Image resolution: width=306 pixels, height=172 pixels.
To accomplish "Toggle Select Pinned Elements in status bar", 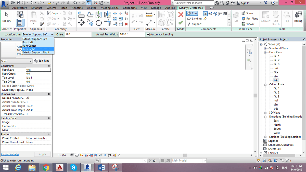I will tap(270, 161).
